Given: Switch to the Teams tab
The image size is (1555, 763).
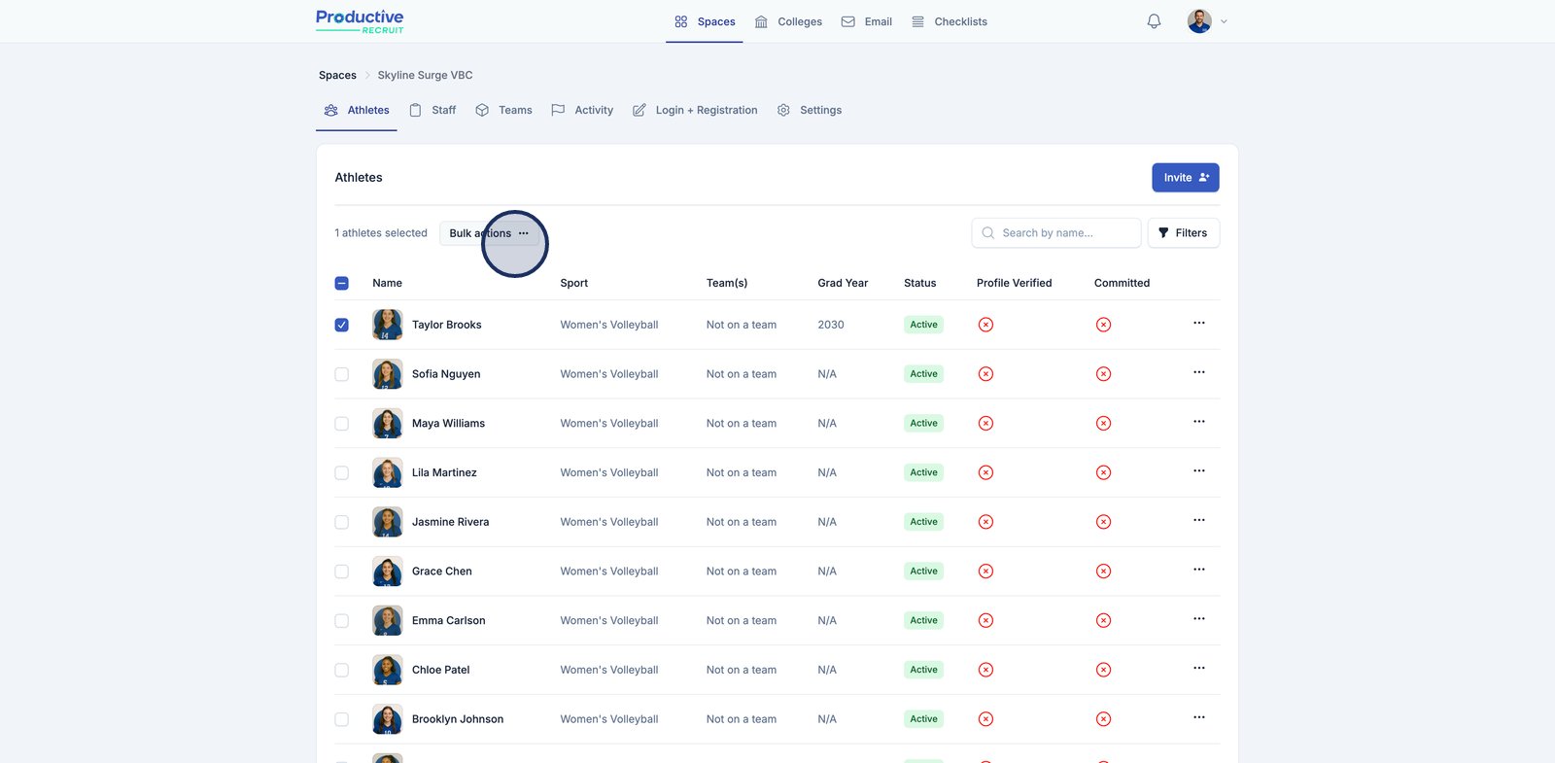Looking at the screenshot, I should (503, 110).
